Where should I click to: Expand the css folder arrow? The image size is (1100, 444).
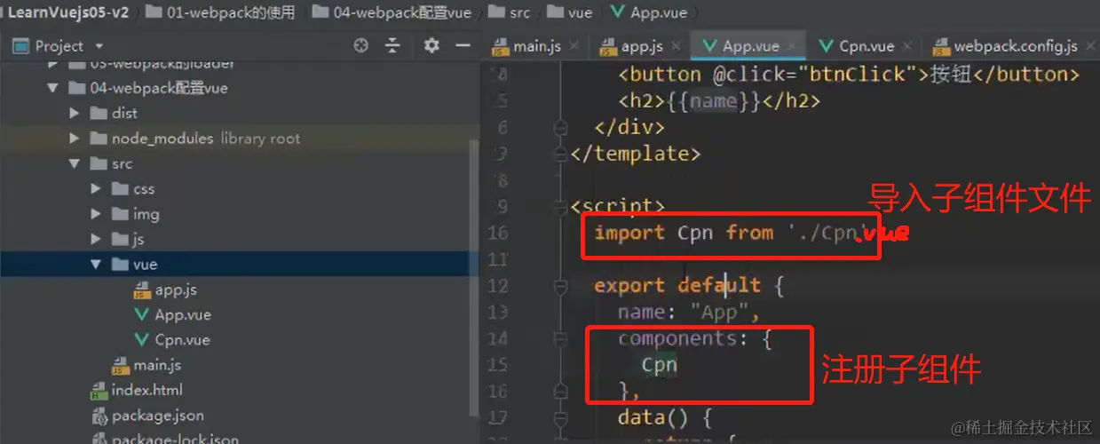96,188
